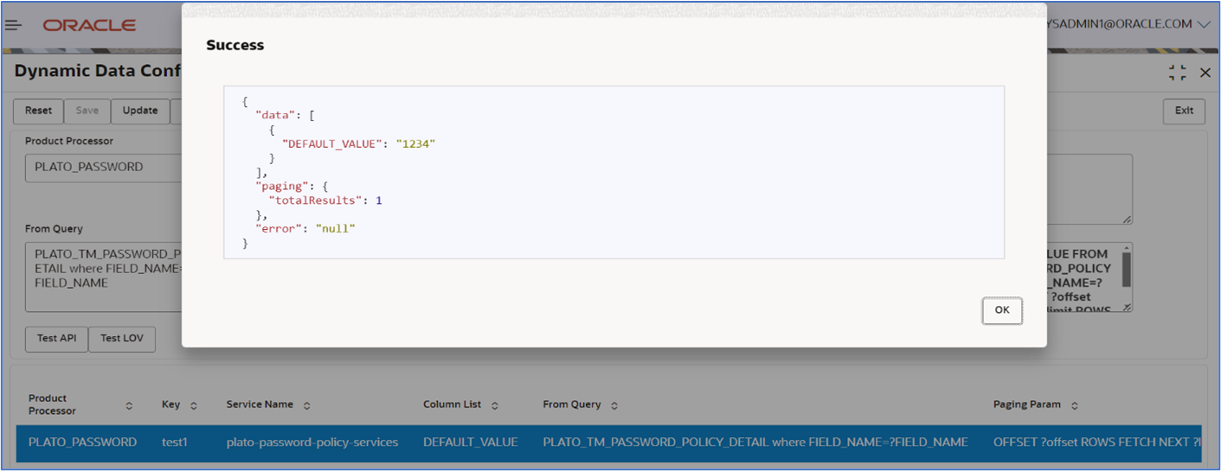Screen dimensions: 1221x471
Task: Click the Save button
Action: point(87,111)
